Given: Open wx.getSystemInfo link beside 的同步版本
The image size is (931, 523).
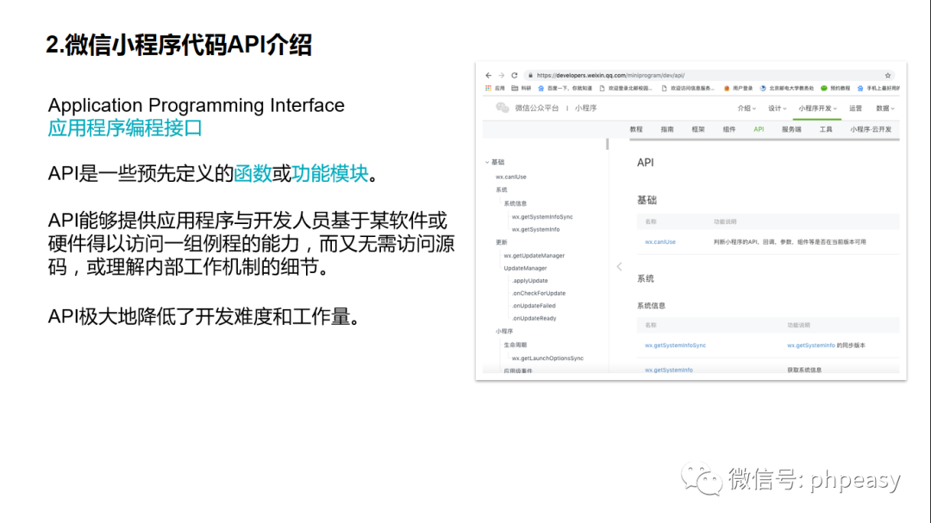Looking at the screenshot, I should tap(811, 345).
